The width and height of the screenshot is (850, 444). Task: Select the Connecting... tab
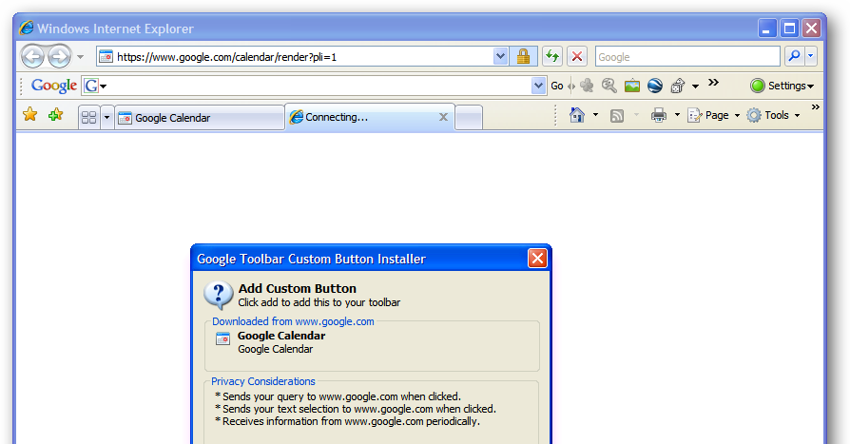pyautogui.click(x=369, y=117)
